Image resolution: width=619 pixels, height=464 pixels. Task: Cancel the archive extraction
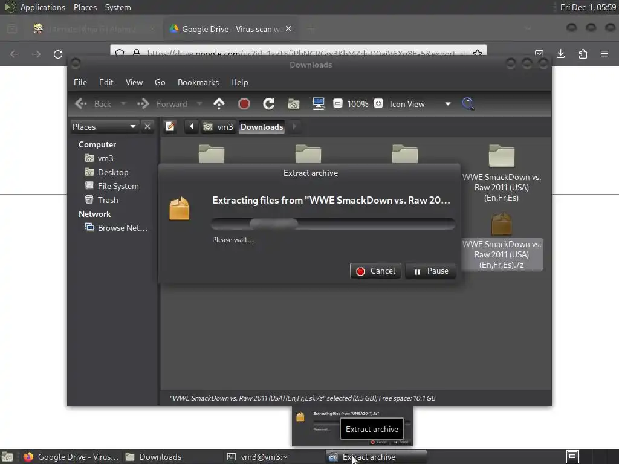point(375,271)
